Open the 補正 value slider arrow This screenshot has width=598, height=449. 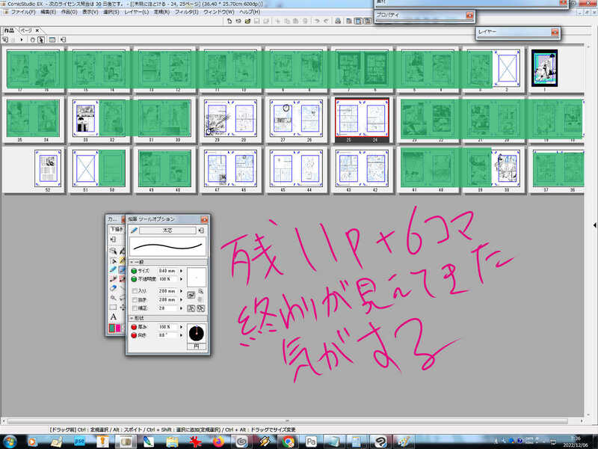click(x=181, y=308)
